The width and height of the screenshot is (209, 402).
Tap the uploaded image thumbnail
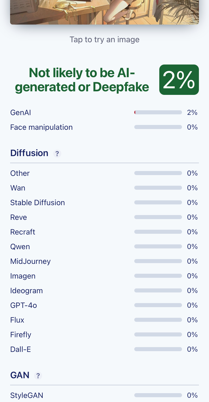coord(104,12)
